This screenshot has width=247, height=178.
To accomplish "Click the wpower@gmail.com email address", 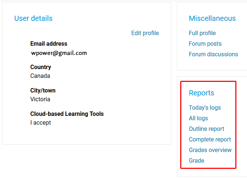I will point(59,53).
